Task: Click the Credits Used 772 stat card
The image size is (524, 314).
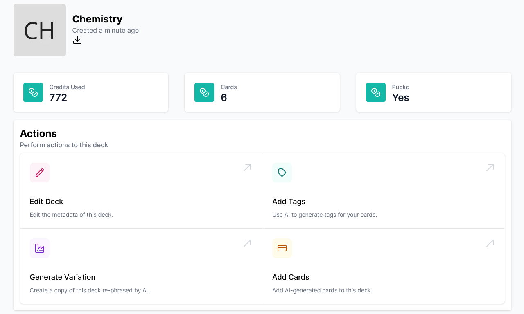Action: pyautogui.click(x=91, y=92)
